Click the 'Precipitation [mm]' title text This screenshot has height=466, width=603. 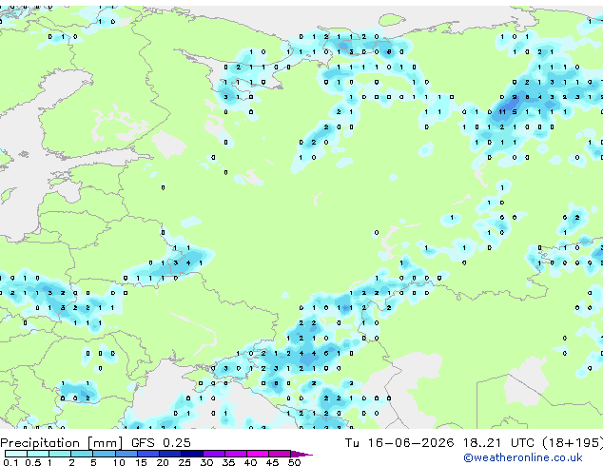pyautogui.click(x=62, y=443)
